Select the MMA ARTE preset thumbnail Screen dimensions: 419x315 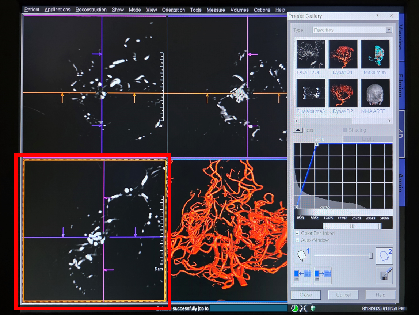375,92
